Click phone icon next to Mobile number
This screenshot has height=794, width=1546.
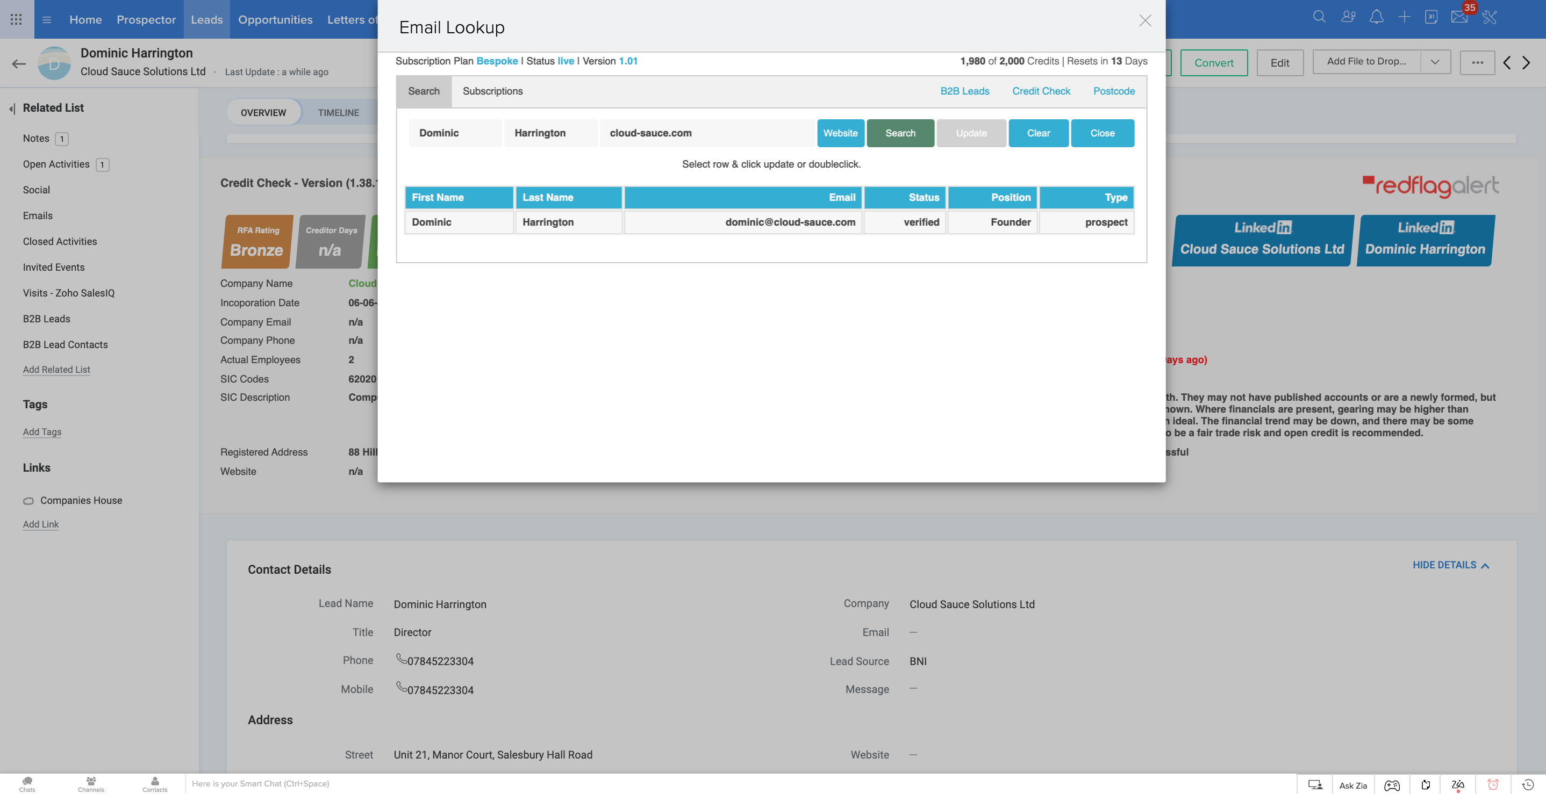pyautogui.click(x=401, y=687)
